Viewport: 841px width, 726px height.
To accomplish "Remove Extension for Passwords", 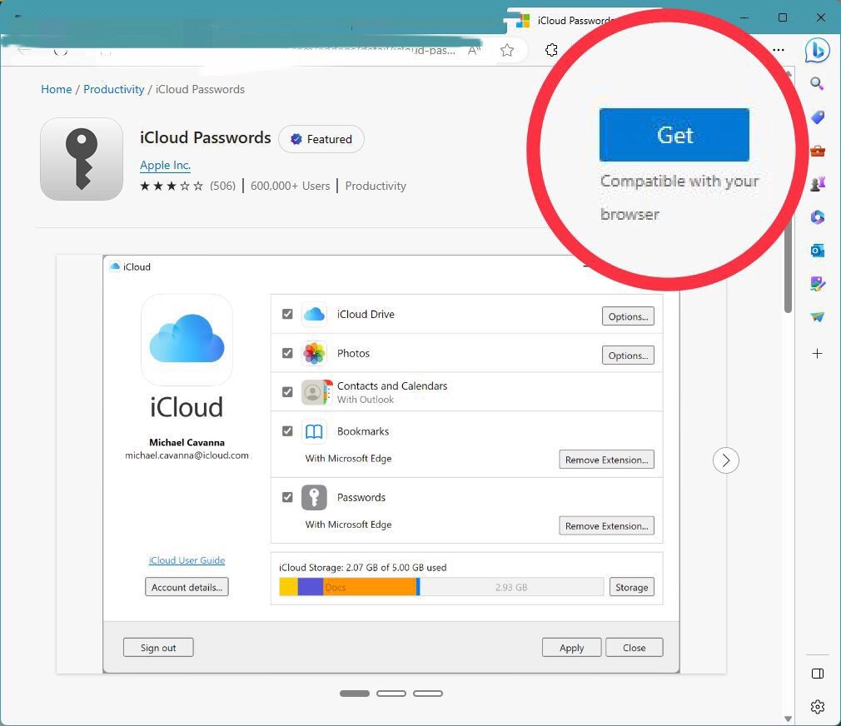I will point(607,526).
